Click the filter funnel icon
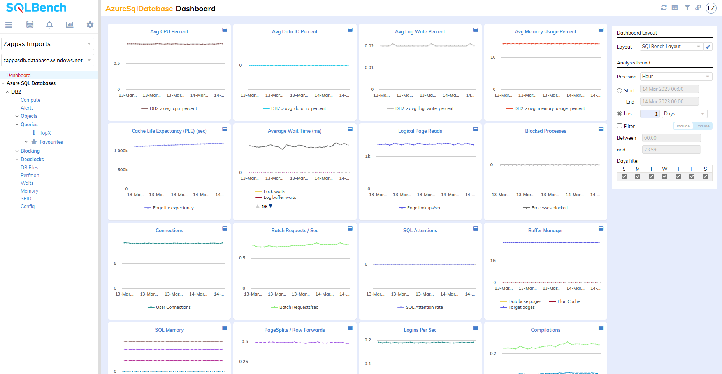The width and height of the screenshot is (722, 374). point(687,8)
